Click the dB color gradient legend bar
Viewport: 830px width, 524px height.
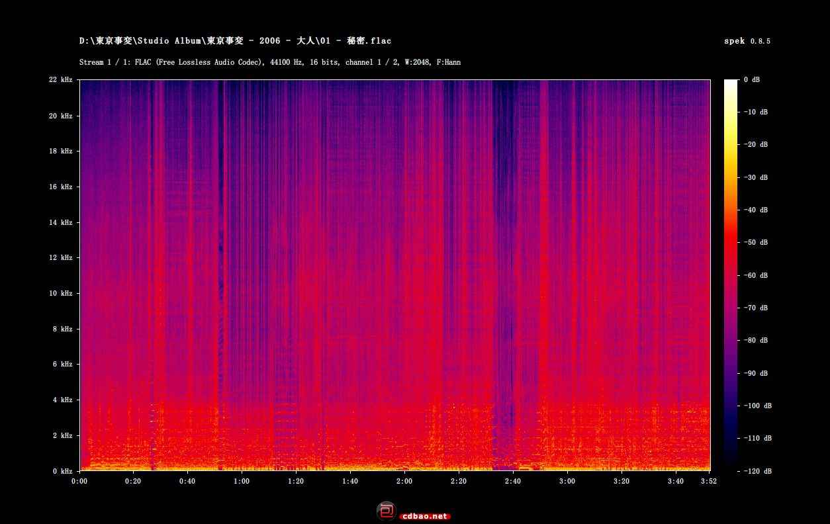[x=731, y=275]
